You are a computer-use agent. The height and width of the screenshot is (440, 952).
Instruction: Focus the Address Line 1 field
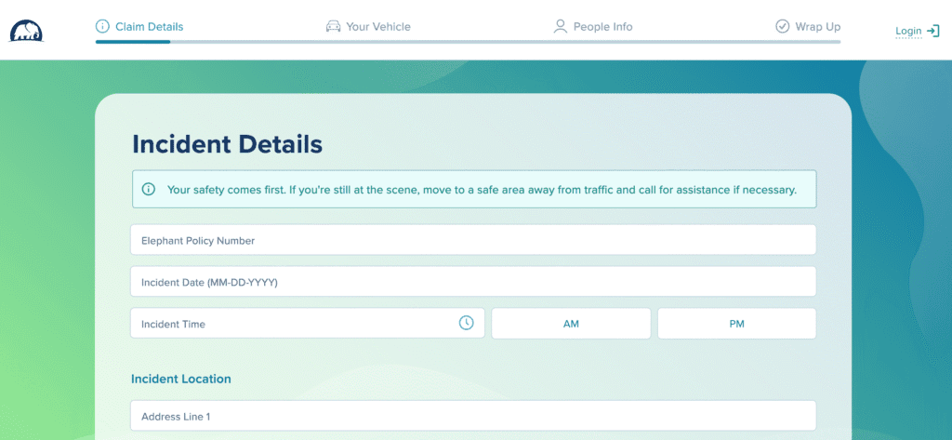click(473, 416)
